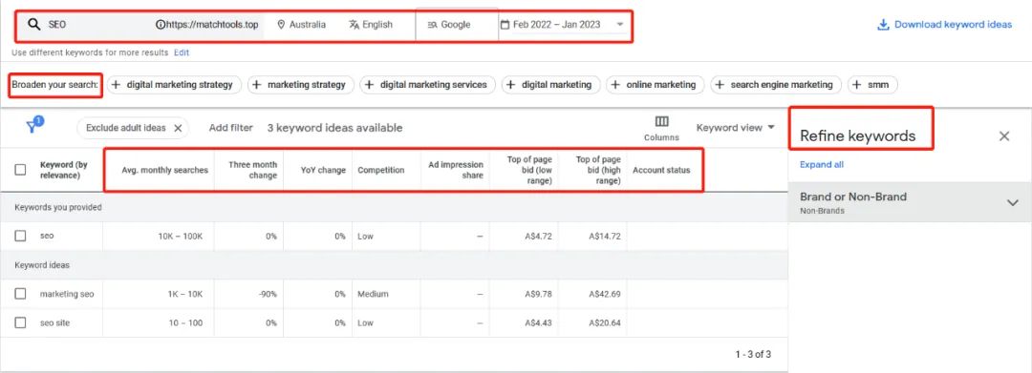This screenshot has height=373, width=1032.
Task: Sort by Competition column header
Action: coord(381,170)
